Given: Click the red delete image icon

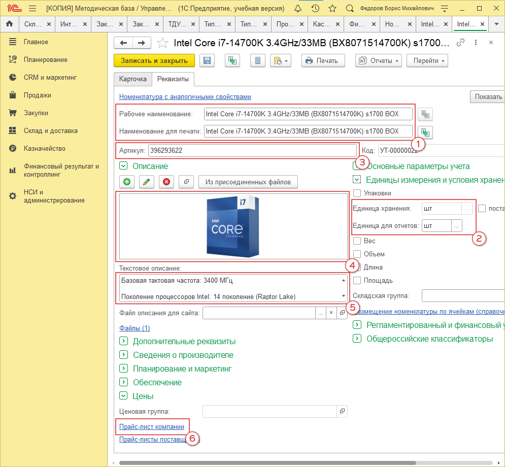Looking at the screenshot, I should coord(166,182).
